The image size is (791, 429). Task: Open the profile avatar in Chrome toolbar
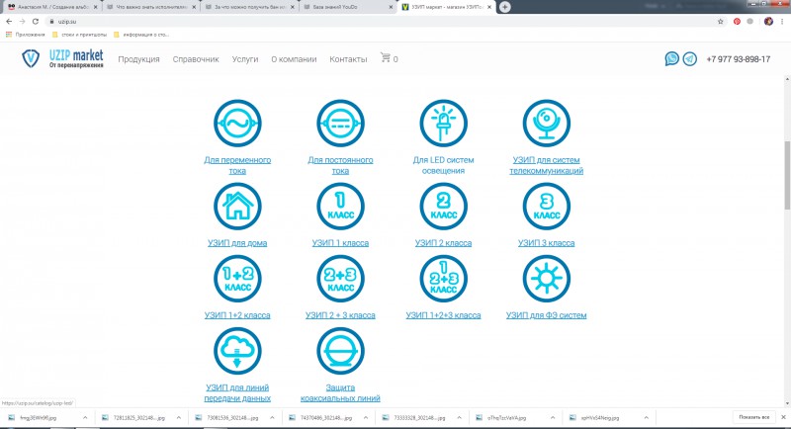pyautogui.click(x=768, y=22)
